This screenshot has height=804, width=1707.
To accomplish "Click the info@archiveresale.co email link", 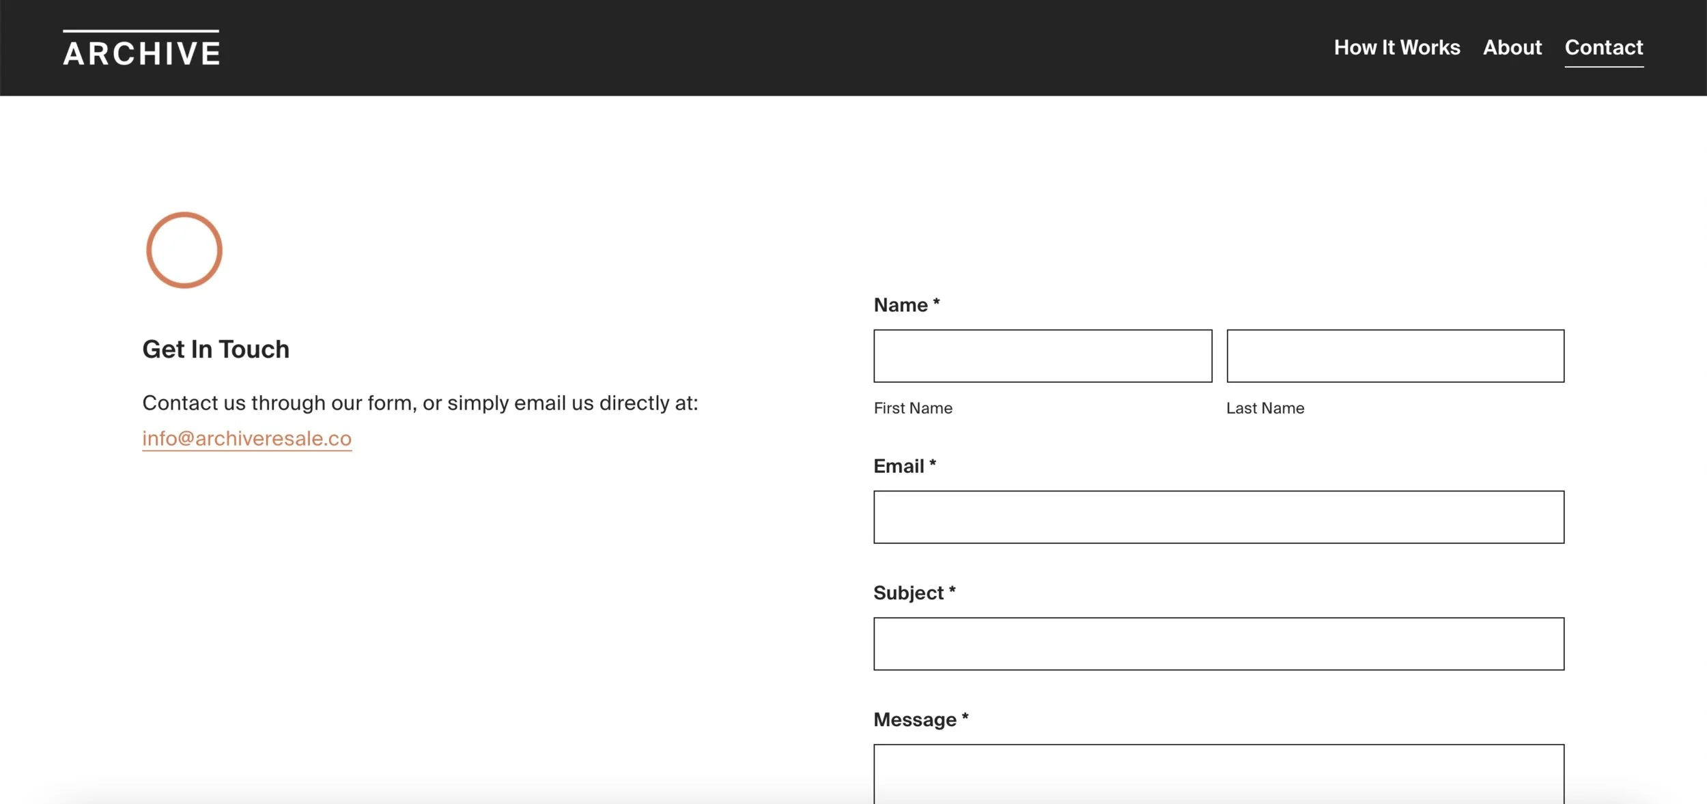I will 246,438.
